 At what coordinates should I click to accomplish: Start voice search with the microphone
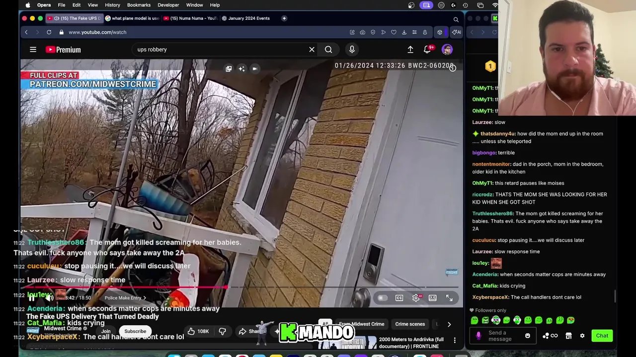click(352, 50)
